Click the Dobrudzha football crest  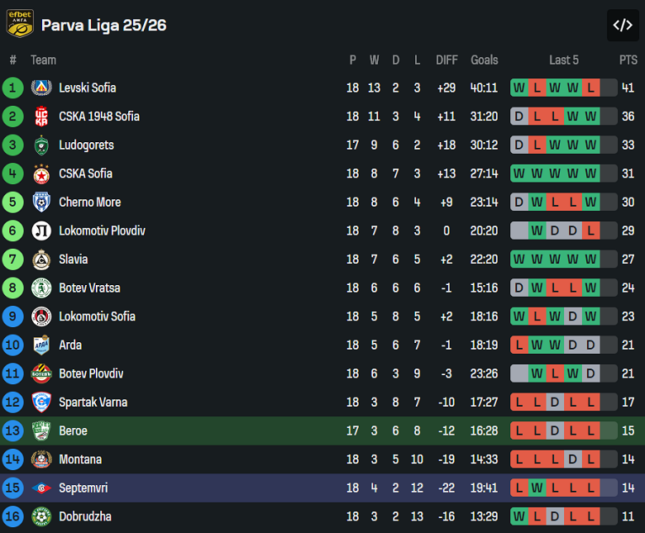click(41, 516)
